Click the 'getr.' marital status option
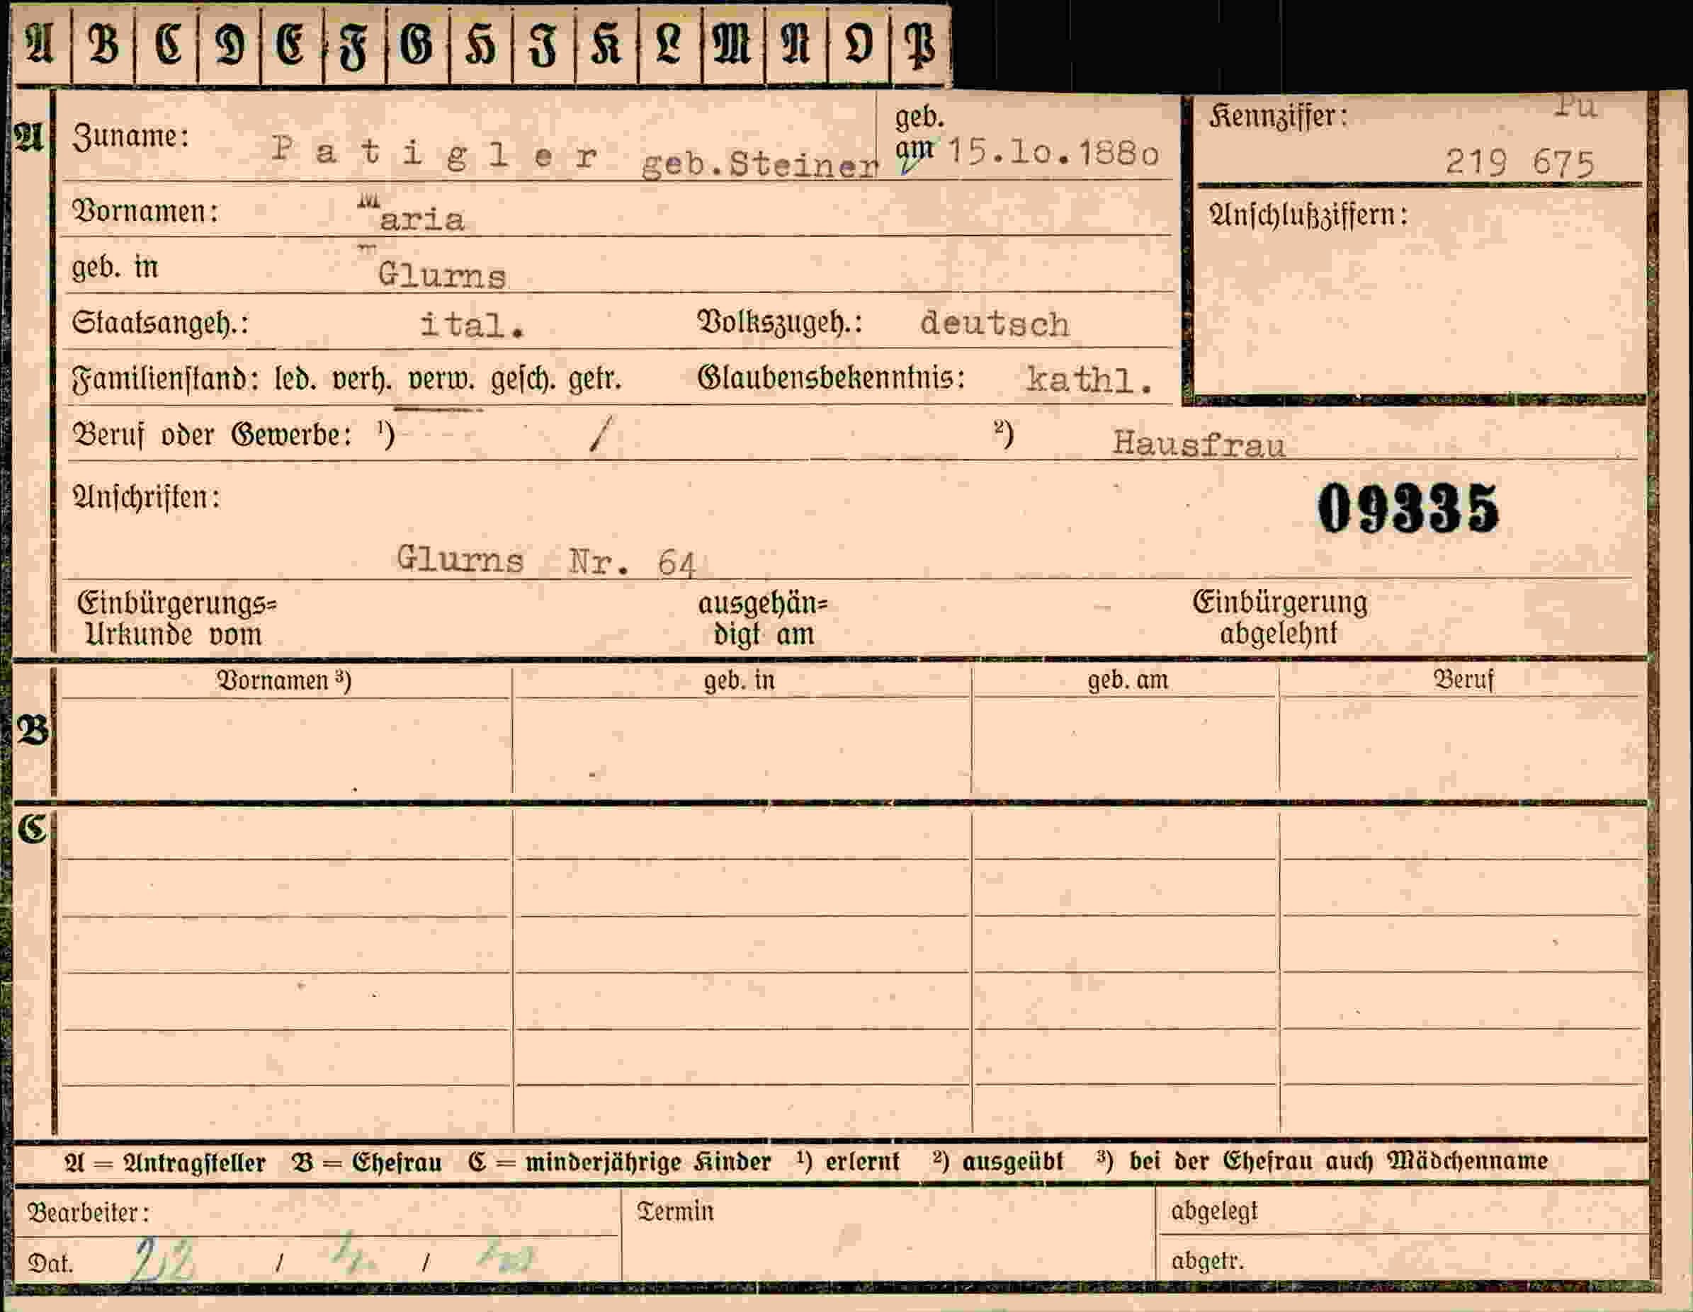 pos(595,380)
